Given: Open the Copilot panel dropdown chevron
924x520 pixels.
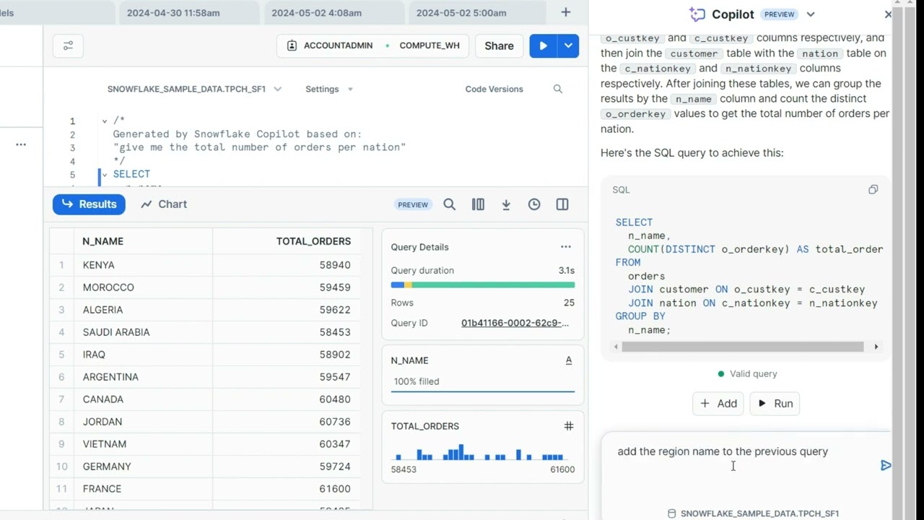Looking at the screenshot, I should [811, 14].
